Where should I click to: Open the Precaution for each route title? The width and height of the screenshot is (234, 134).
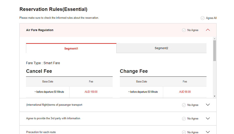pos(41,132)
